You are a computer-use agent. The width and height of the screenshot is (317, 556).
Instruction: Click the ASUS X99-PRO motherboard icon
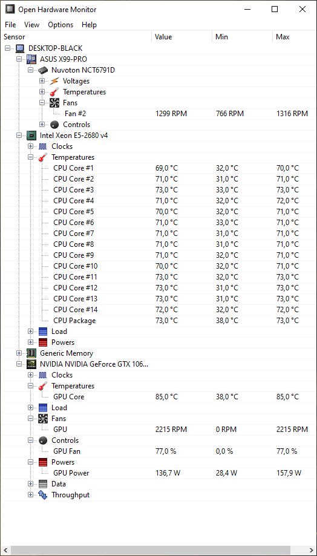31,59
